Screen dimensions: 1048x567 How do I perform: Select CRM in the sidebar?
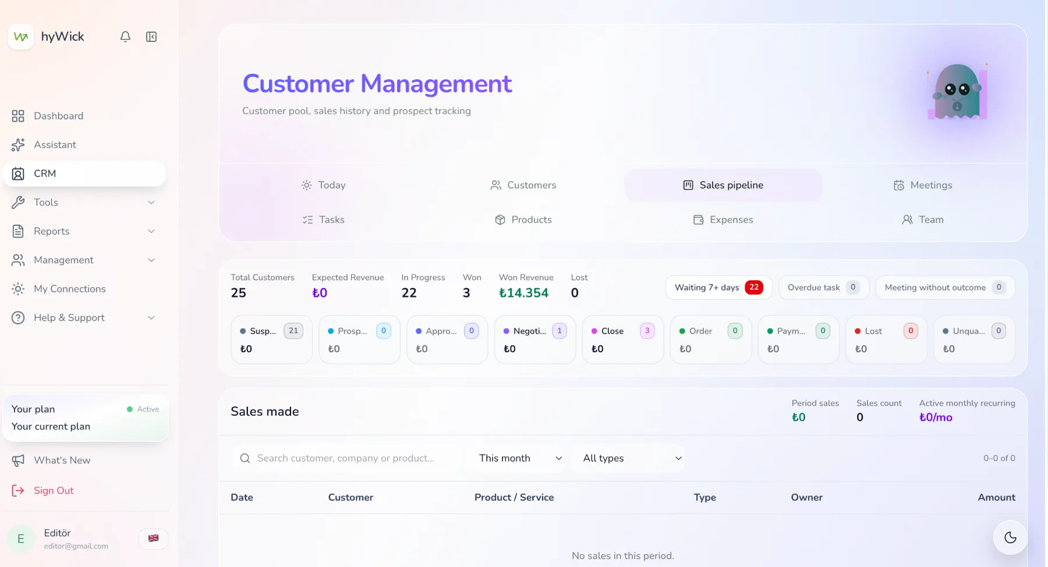click(84, 173)
